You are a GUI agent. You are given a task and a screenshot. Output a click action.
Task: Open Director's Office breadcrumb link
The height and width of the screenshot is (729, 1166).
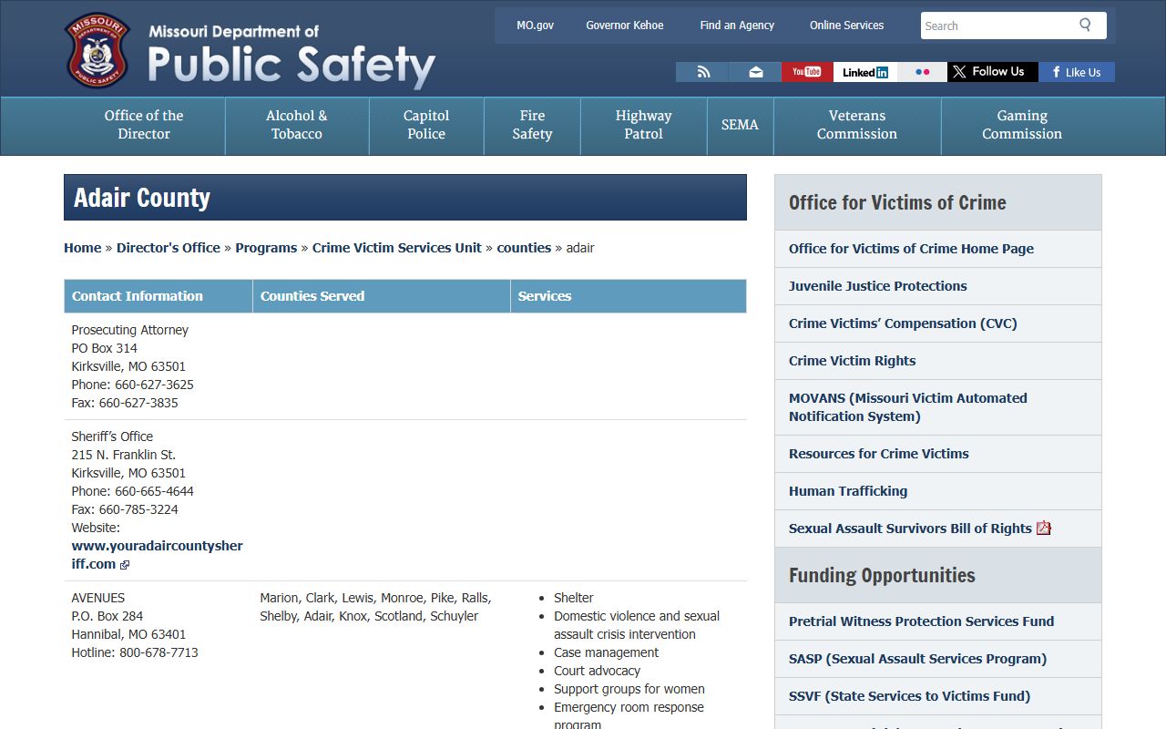(x=169, y=248)
